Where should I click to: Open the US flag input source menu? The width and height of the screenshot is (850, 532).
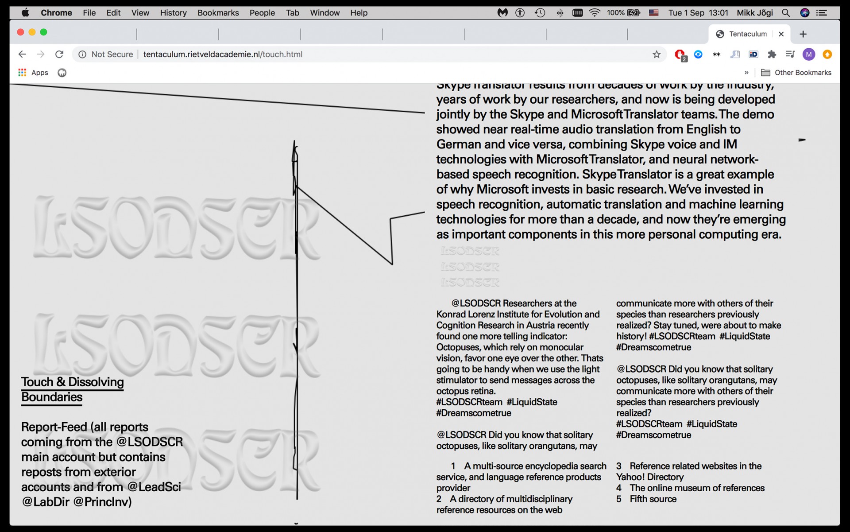pyautogui.click(x=653, y=13)
